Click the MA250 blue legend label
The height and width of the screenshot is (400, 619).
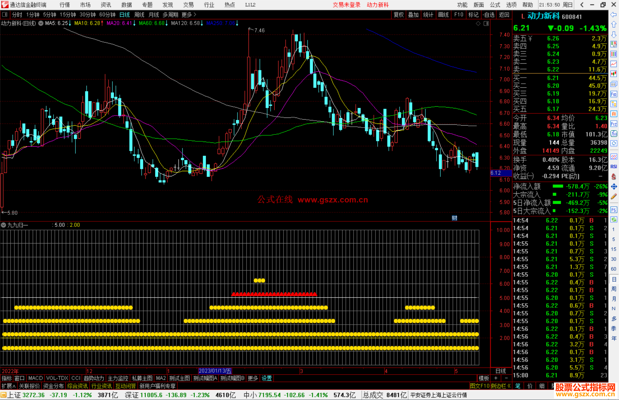(221, 23)
